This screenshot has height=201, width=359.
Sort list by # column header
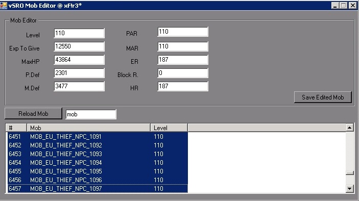[16, 128]
